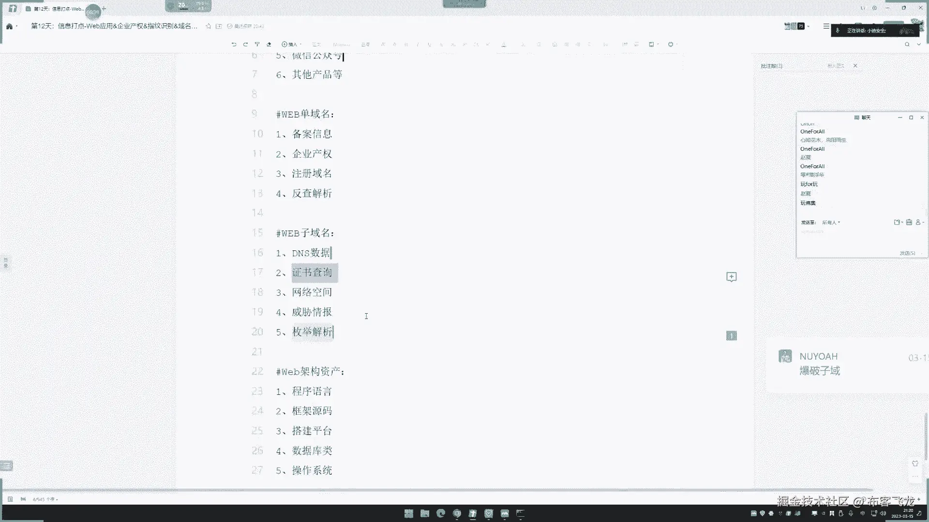
Task: Select the format painter tool
Action: (x=257, y=44)
